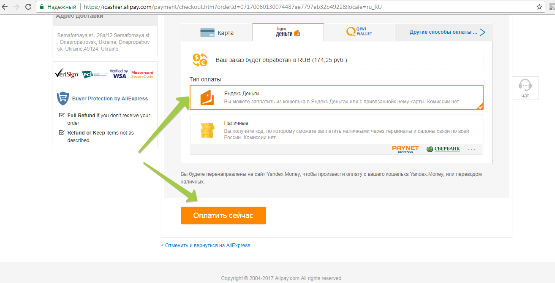Screen dimensions: 555x283
Task: Click the orange Yandex wallet icon
Action: 207,97
